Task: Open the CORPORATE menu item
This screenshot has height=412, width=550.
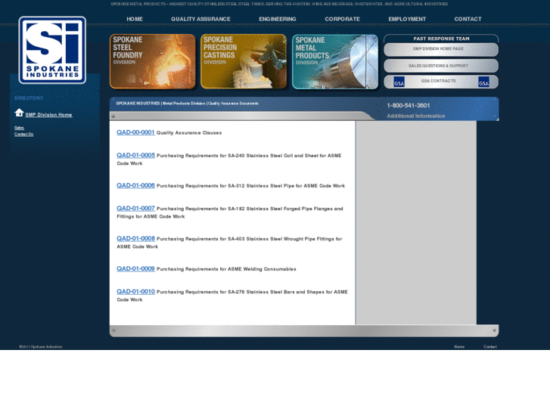Action: (343, 19)
